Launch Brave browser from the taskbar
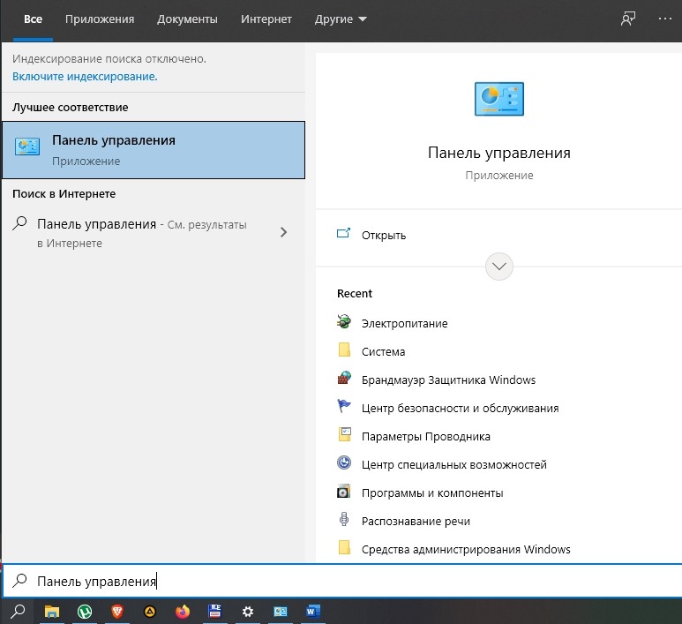 coord(117,612)
